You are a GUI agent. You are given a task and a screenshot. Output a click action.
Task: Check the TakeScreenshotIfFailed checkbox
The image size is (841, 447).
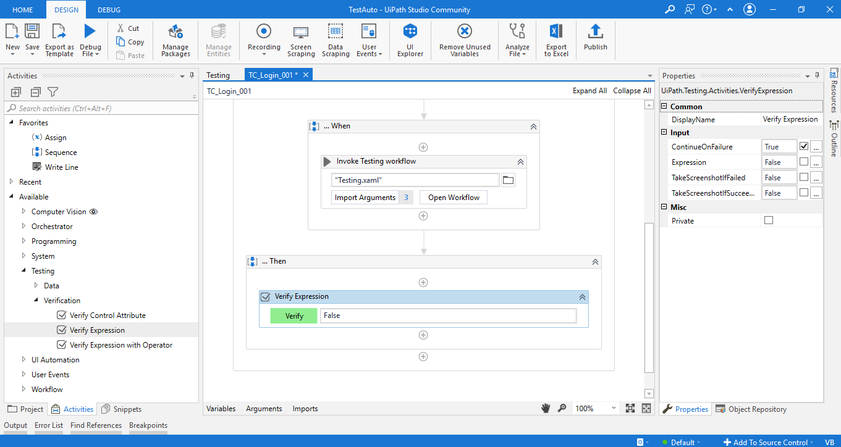(x=804, y=178)
